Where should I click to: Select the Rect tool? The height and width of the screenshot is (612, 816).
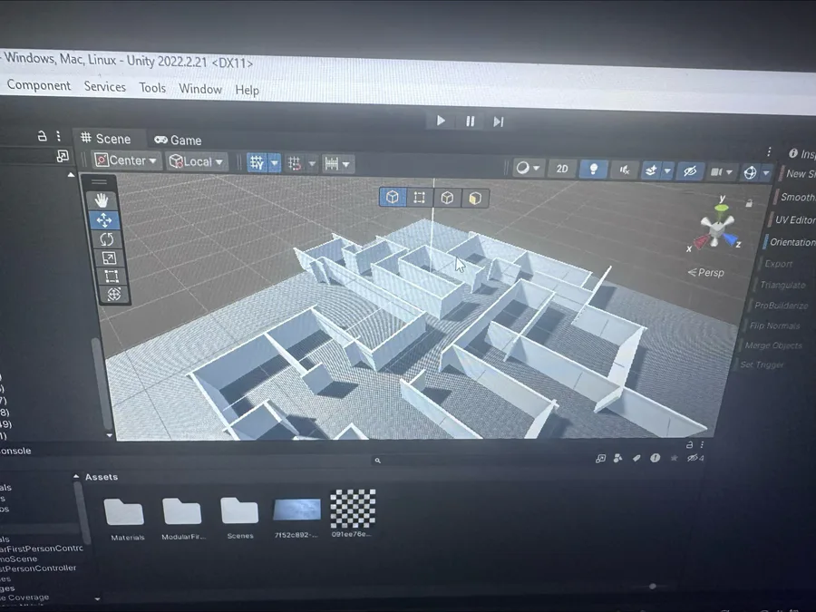pos(112,277)
